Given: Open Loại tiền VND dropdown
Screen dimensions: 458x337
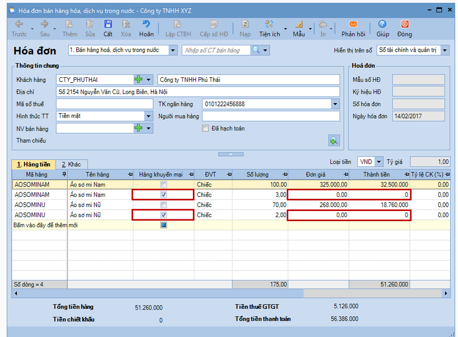Looking at the screenshot, I should (x=378, y=162).
